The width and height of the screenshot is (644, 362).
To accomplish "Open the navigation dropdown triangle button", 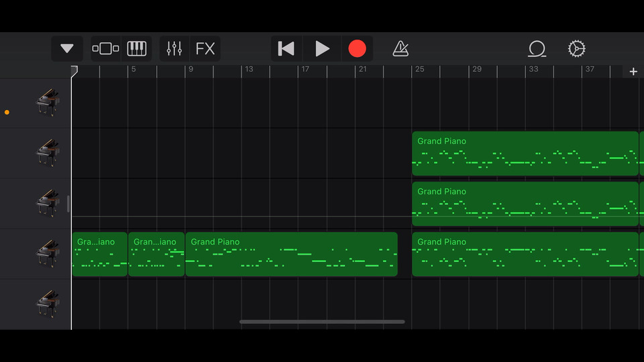I will tap(67, 48).
